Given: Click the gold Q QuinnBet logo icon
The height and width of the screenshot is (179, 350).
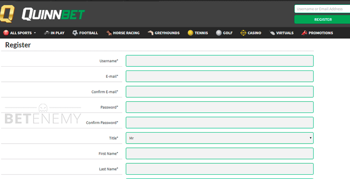Looking at the screenshot, I should (x=7, y=14).
